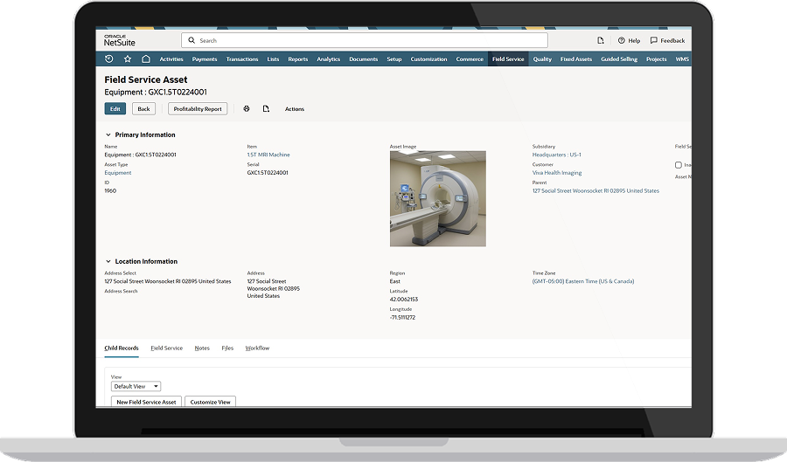Open the Lists menu
Screen dimensions: 787x462
(x=273, y=59)
